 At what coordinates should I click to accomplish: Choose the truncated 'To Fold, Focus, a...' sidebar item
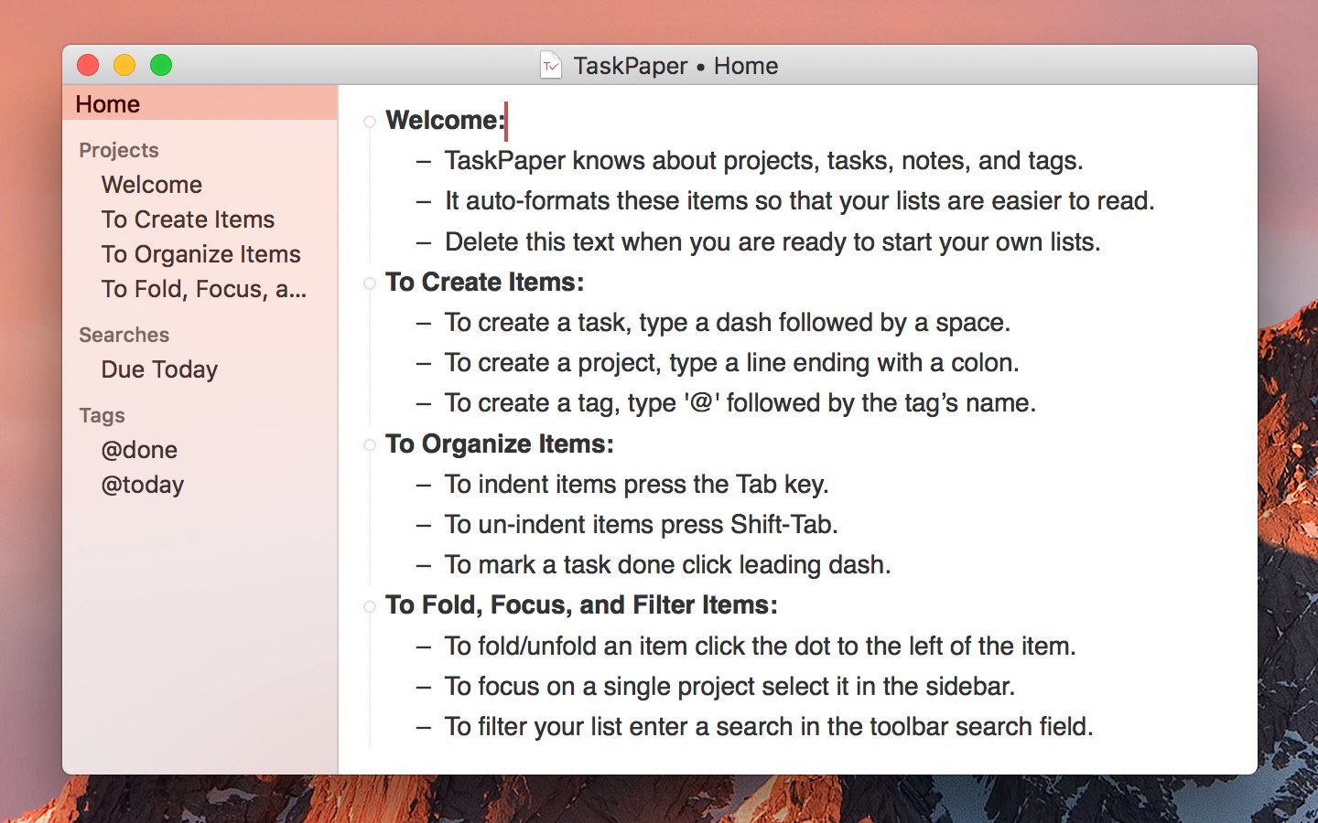(203, 289)
